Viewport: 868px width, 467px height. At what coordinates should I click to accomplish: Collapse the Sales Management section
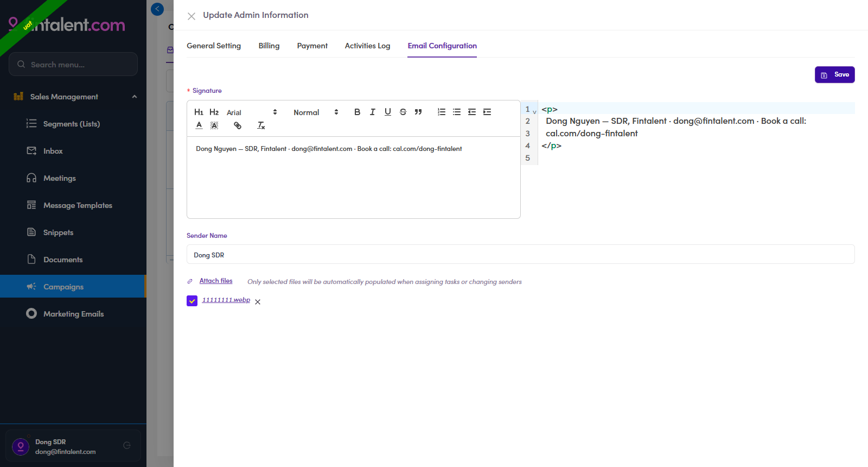(x=73, y=97)
